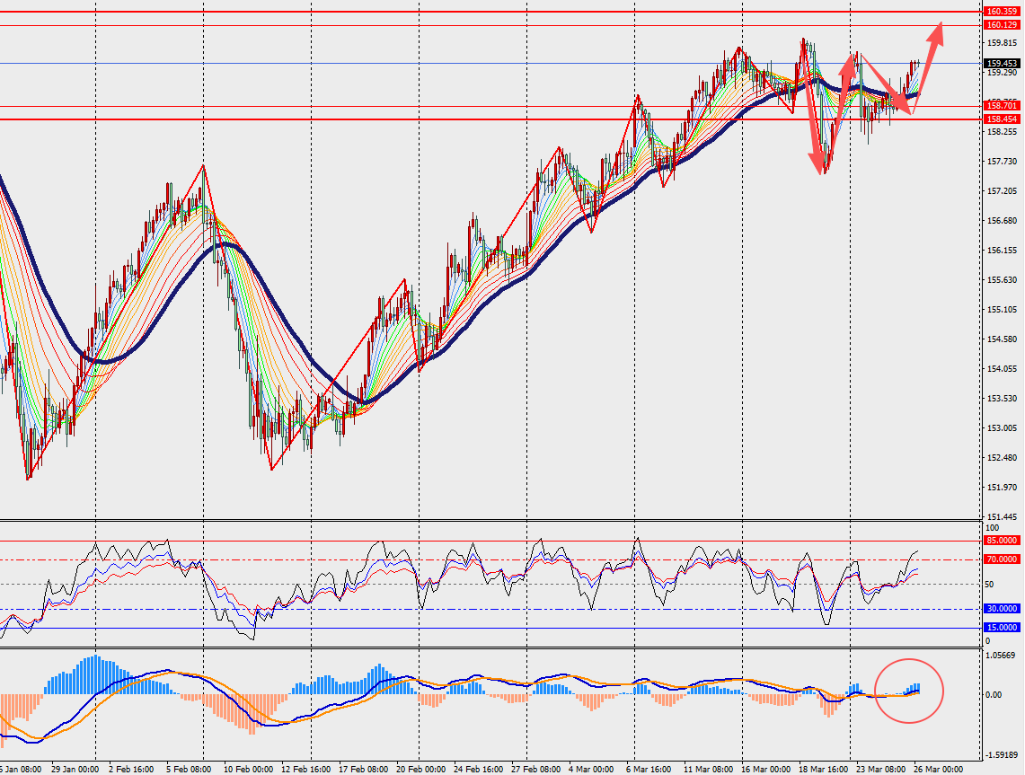The image size is (1025, 775).
Task: Click the 160.359 resistance price label
Action: pos(1002,12)
